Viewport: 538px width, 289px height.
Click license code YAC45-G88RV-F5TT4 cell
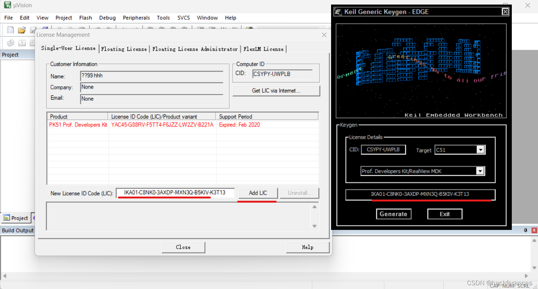162,125
